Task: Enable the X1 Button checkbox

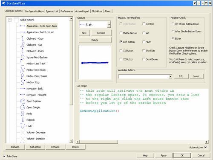Action: (x=121, y=50)
